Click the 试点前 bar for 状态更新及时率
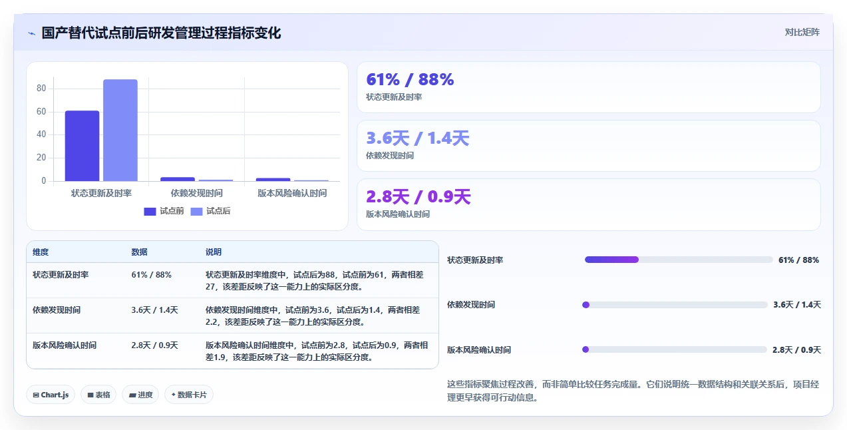Image resolution: width=847 pixels, height=430 pixels. [82, 146]
